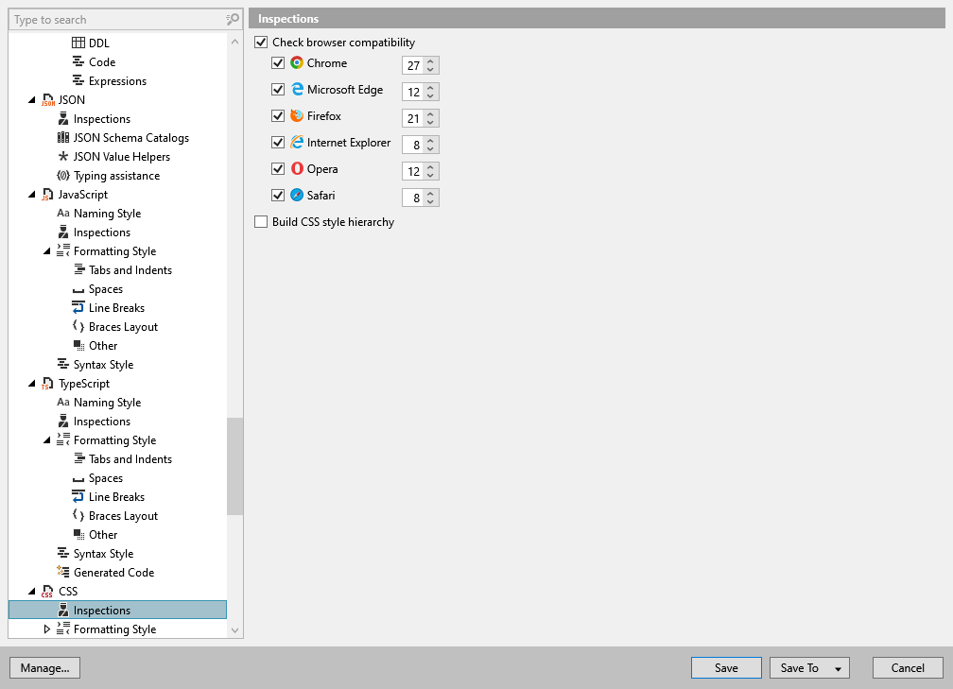Click the Save button

point(726,667)
